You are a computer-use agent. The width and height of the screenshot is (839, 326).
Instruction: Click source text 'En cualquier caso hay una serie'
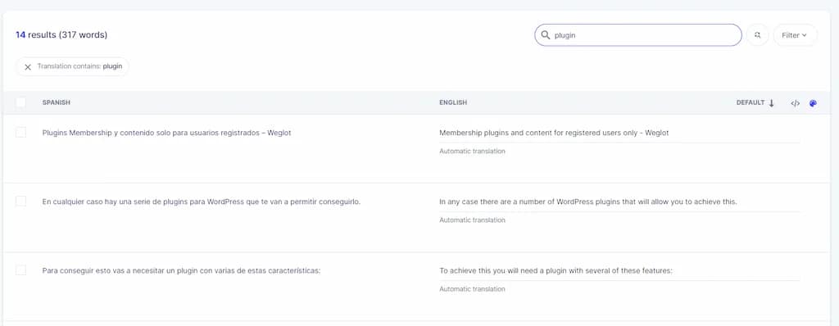(x=202, y=201)
